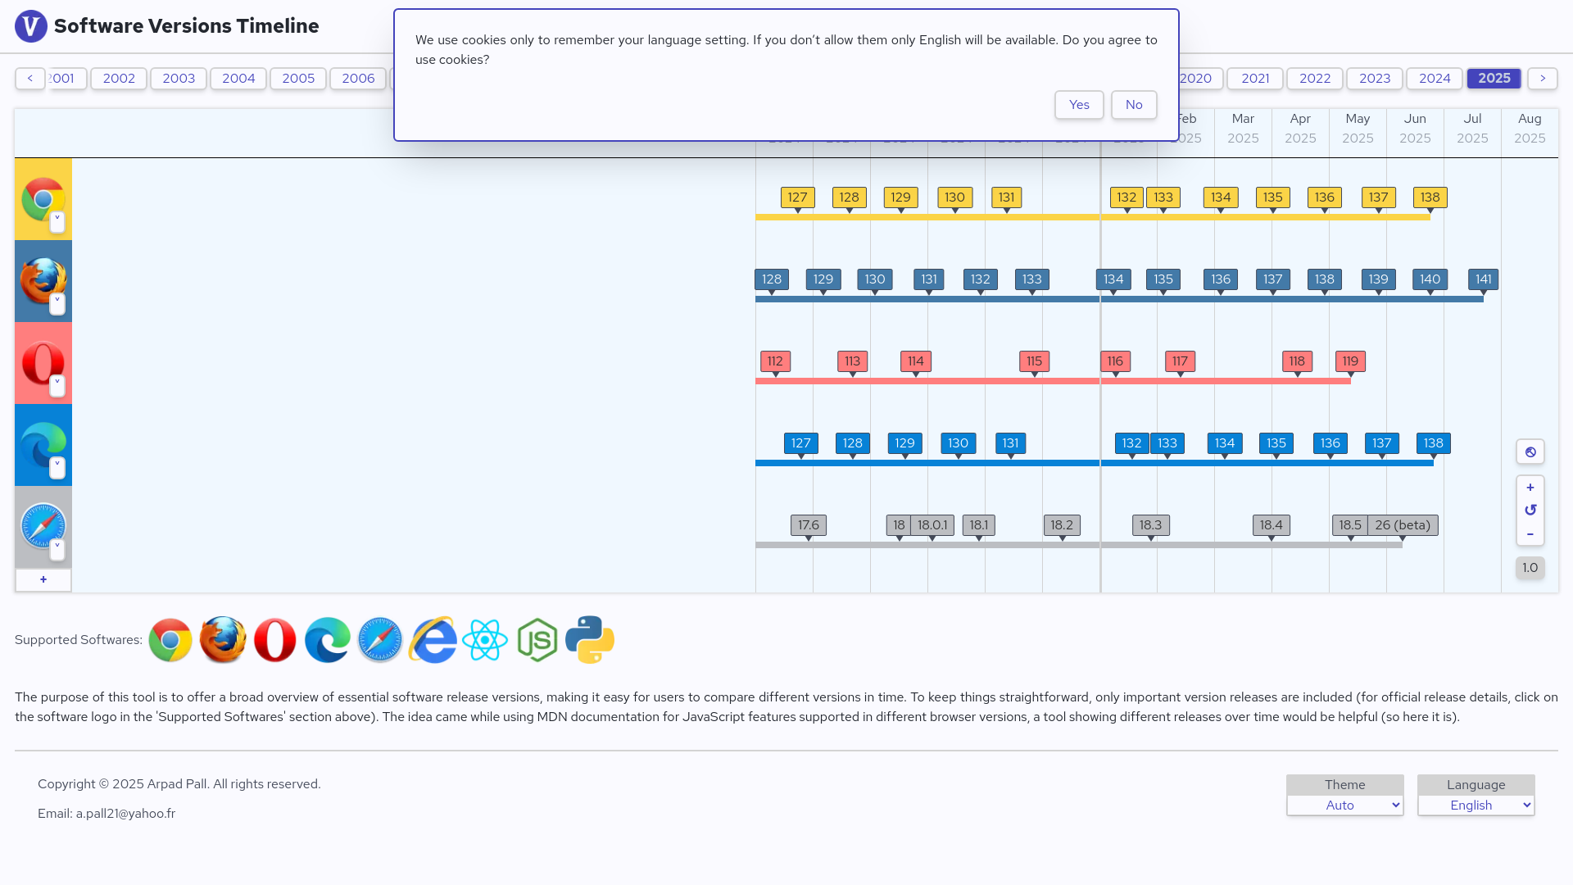Select the 2003 year tab
This screenshot has width=1573, height=885.
(x=179, y=79)
